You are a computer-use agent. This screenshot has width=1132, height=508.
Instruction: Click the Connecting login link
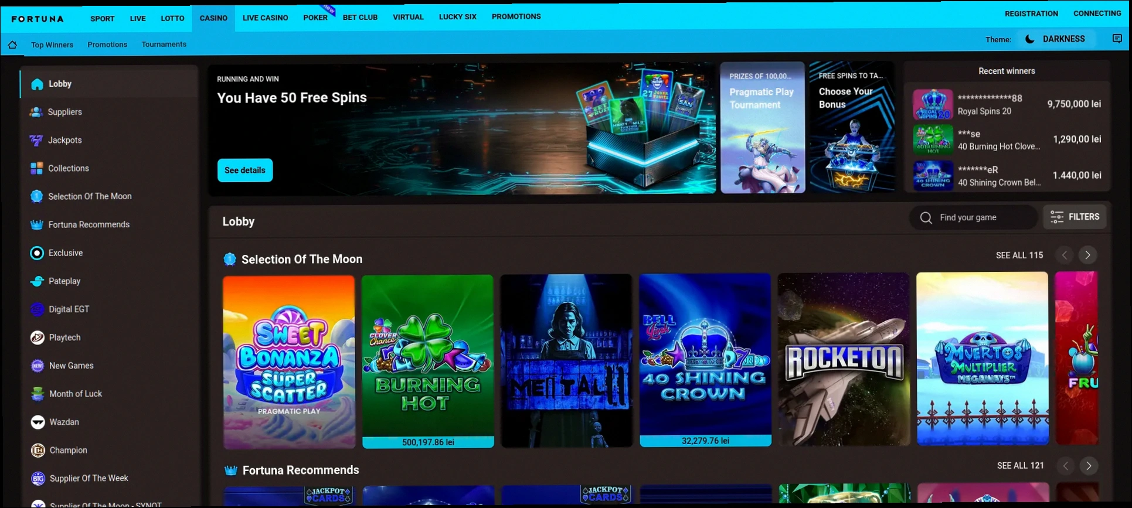click(x=1097, y=13)
